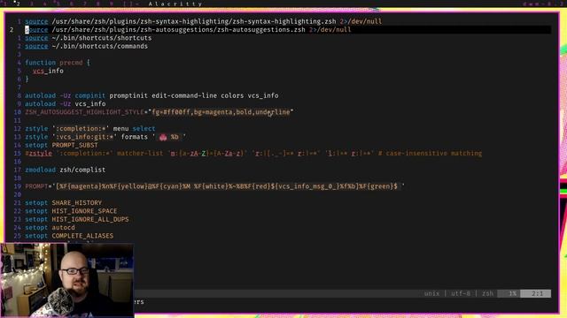Click 'PROMPT_SUBST' setopt option
The image size is (567, 318).
[74, 145]
